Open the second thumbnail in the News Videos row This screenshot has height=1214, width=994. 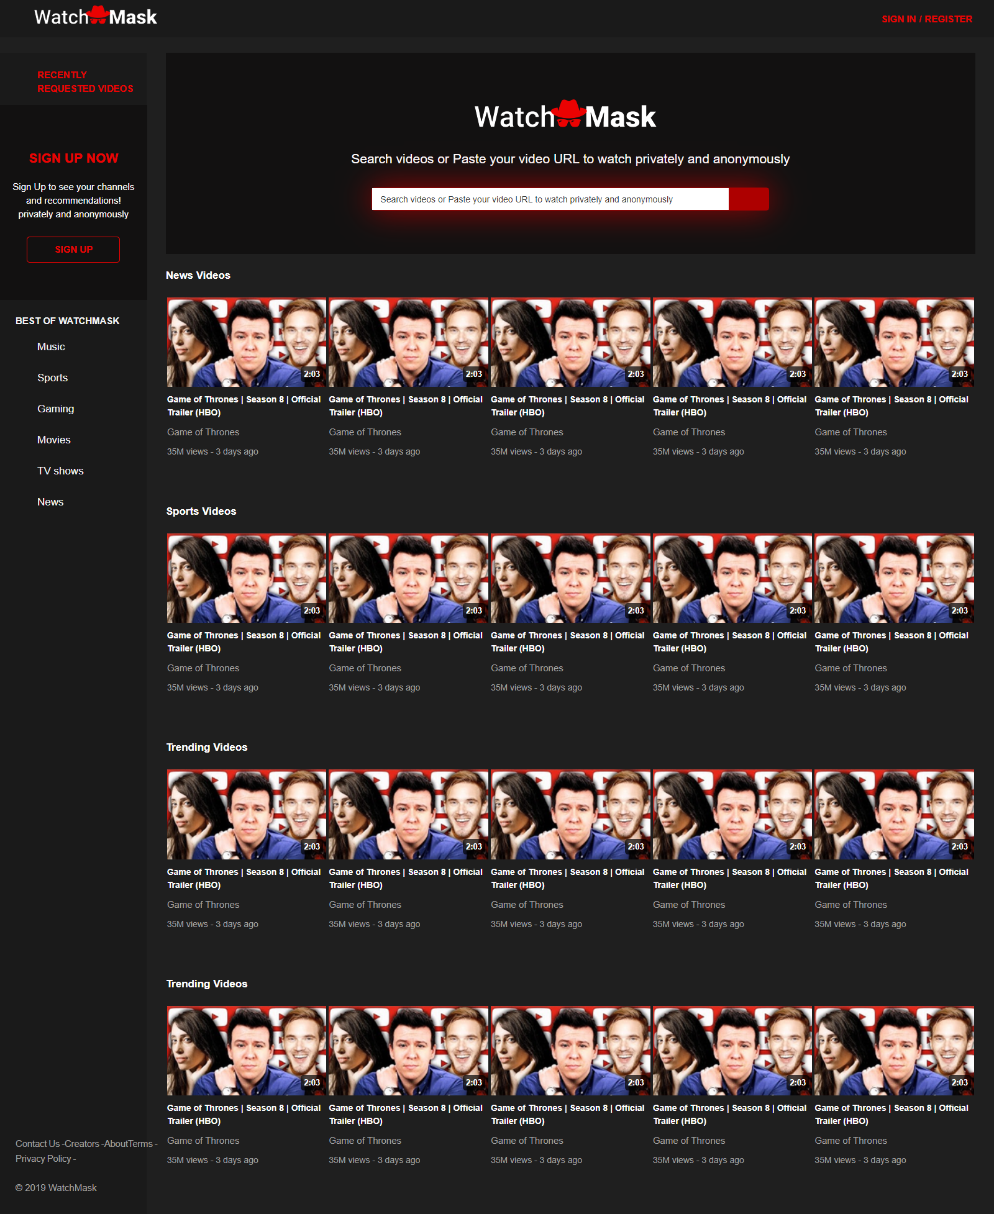tap(409, 343)
